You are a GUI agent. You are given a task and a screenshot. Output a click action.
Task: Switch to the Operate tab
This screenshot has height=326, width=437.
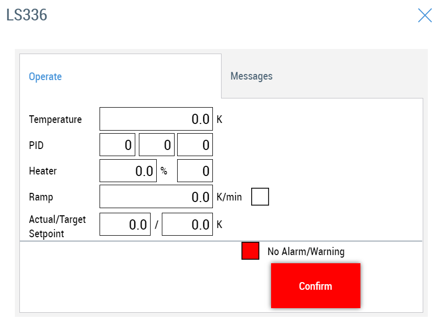pyautogui.click(x=45, y=77)
